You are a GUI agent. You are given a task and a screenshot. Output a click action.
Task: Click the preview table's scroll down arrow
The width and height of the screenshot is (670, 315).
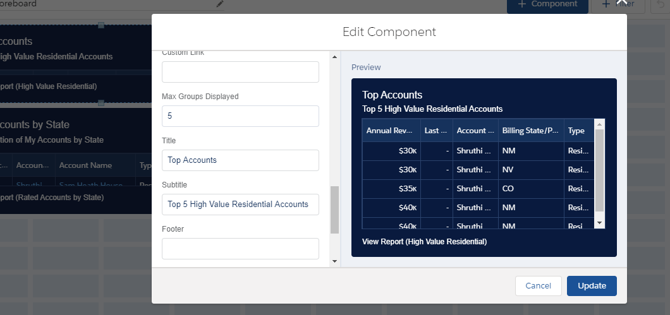point(600,223)
